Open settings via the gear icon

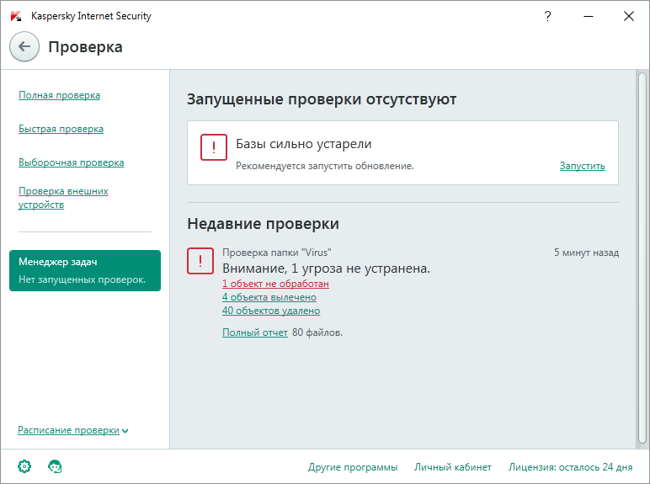[x=24, y=466]
